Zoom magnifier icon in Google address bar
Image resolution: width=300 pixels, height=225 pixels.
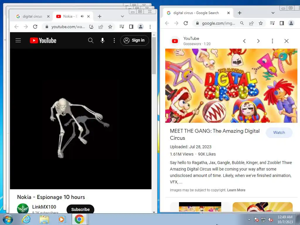tap(242, 23)
